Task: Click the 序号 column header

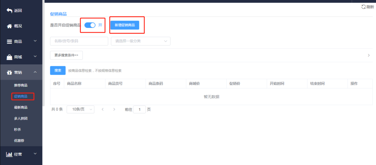Action: click(x=57, y=83)
